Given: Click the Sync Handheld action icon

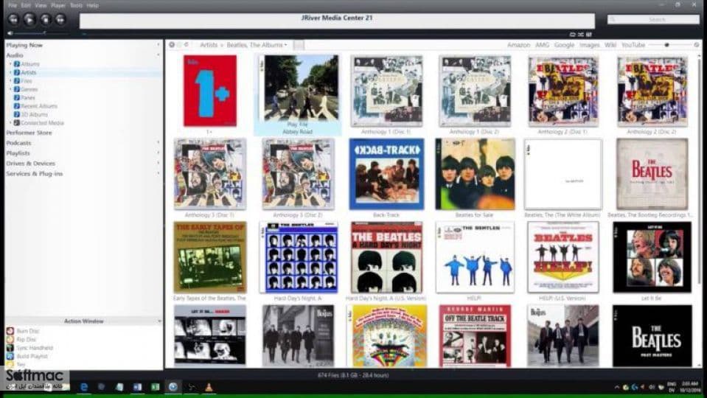Looking at the screenshot, I should 10,348.
